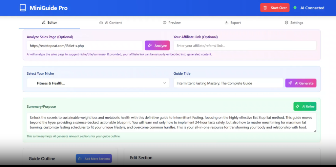
Task: Click sparkle icon on AI Refine button
Action: click(x=297, y=106)
